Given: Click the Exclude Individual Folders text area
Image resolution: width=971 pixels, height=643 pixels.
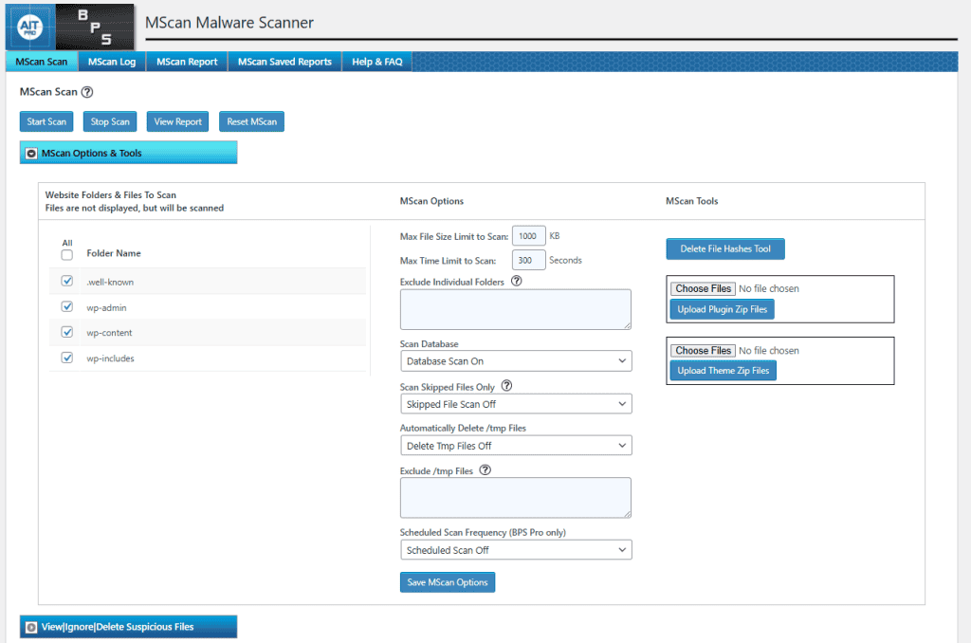Looking at the screenshot, I should pyautogui.click(x=515, y=309).
